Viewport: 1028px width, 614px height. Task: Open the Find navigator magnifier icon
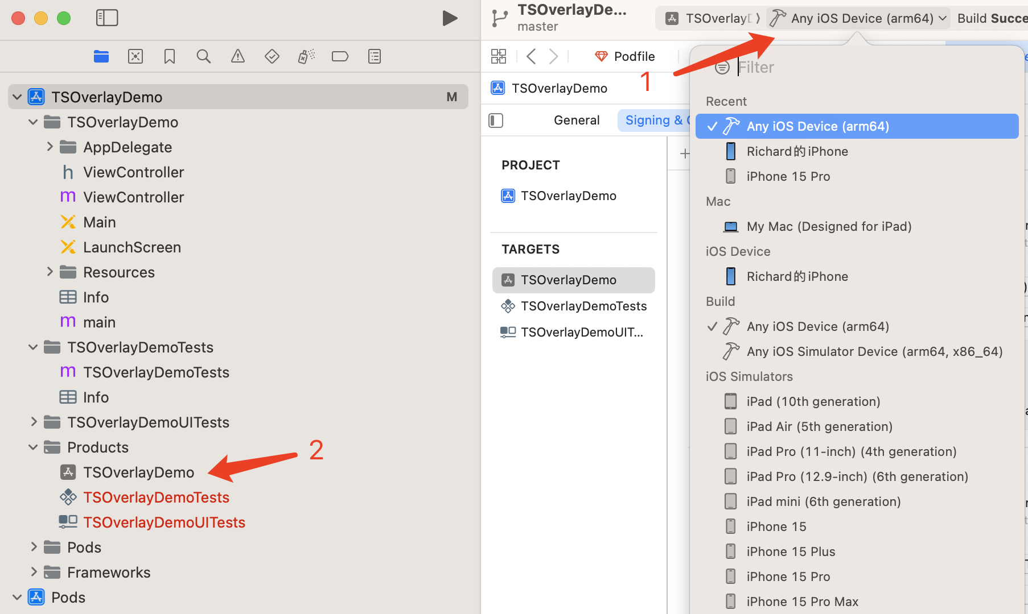[x=204, y=56]
